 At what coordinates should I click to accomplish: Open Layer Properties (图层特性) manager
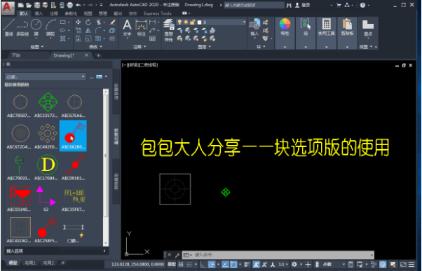click(169, 30)
